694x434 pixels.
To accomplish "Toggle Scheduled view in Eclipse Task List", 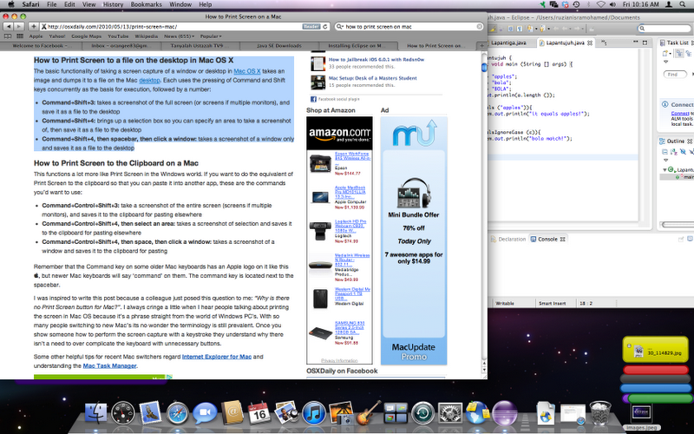I will coord(688,54).
